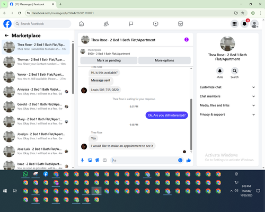Viewport: 265px width, 212px height.
Task: Open Thomas conversation in list
Action: pos(36,62)
